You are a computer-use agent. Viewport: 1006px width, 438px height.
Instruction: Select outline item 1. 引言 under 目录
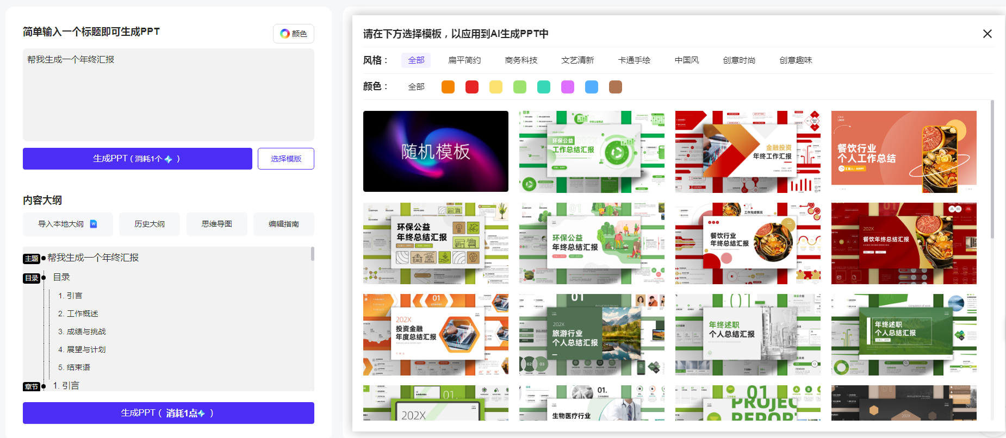(70, 296)
